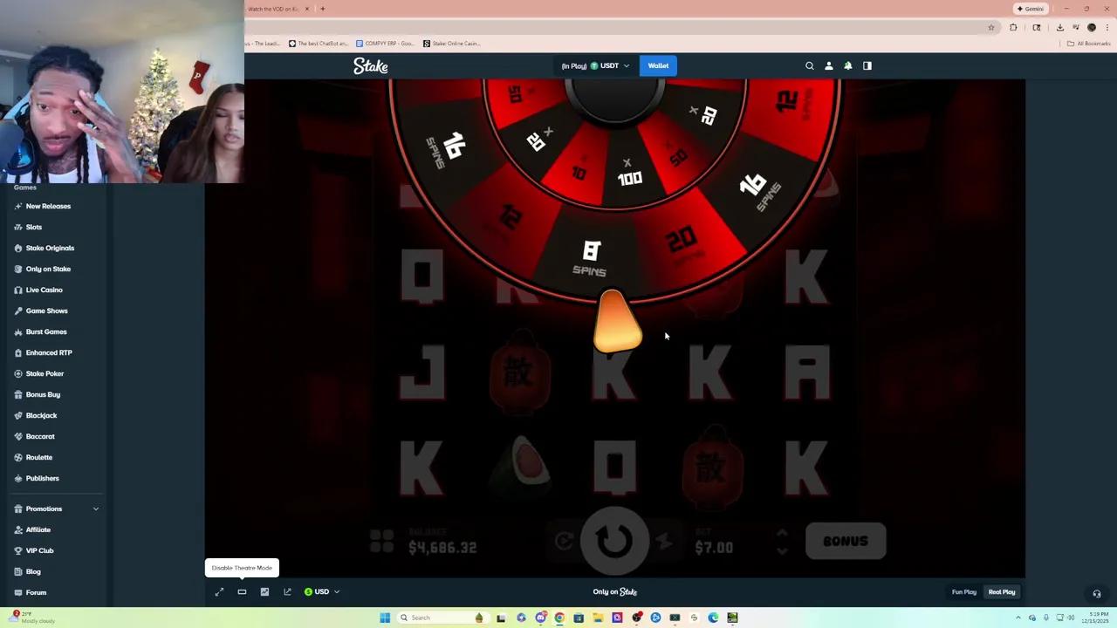The image size is (1117, 628).
Task: Increase the bet amount with up arrow
Action: point(782,533)
